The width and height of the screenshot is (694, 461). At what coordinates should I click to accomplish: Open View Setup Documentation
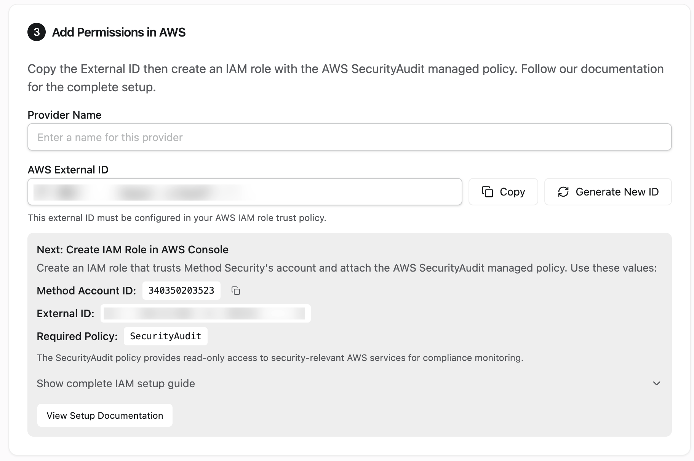coord(105,415)
